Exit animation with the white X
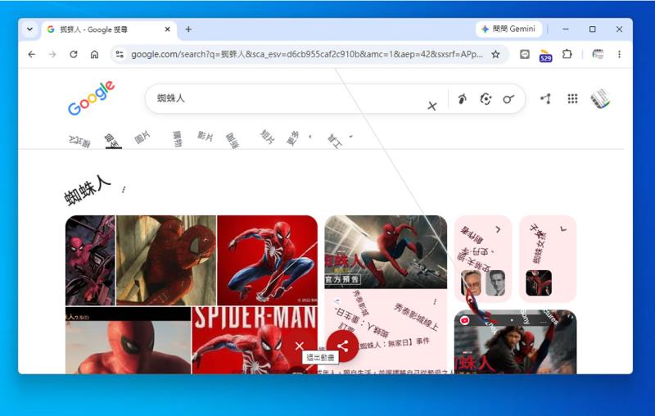Viewport: 655px width, 416px height. pyautogui.click(x=299, y=346)
